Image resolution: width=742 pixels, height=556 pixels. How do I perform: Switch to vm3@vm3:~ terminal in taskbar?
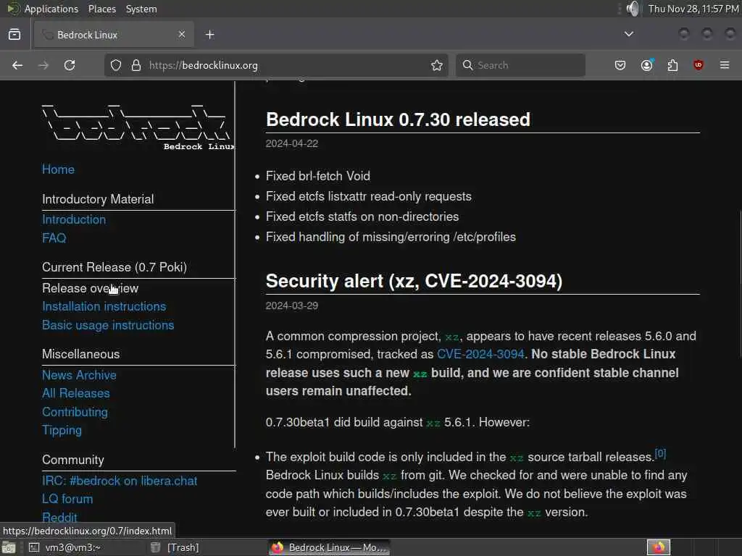pos(72,547)
